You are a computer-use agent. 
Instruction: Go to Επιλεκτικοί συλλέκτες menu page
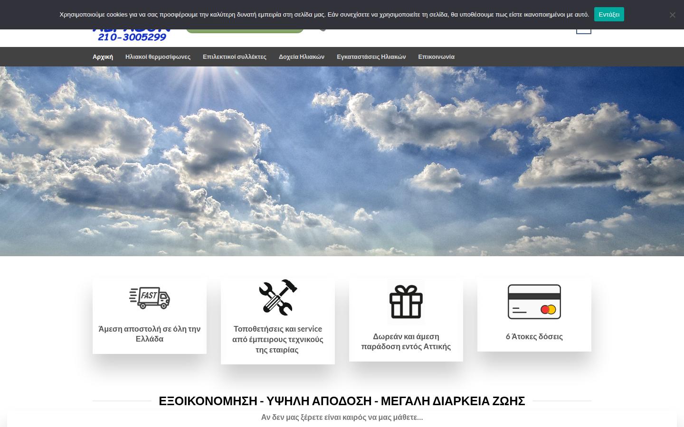click(235, 56)
